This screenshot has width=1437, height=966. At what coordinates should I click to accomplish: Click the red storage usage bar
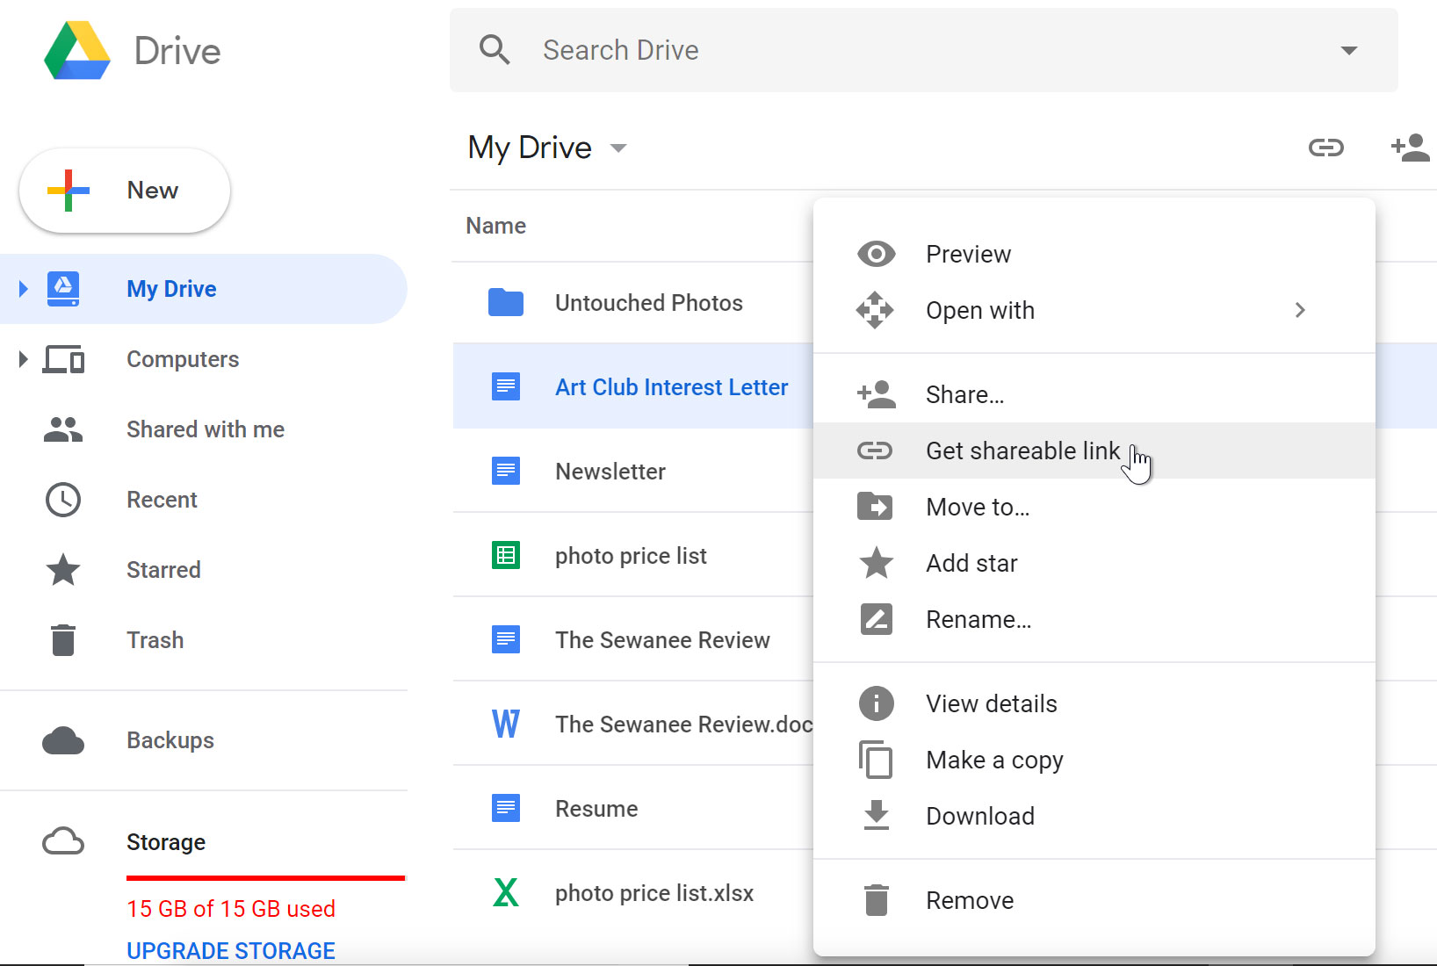click(265, 876)
